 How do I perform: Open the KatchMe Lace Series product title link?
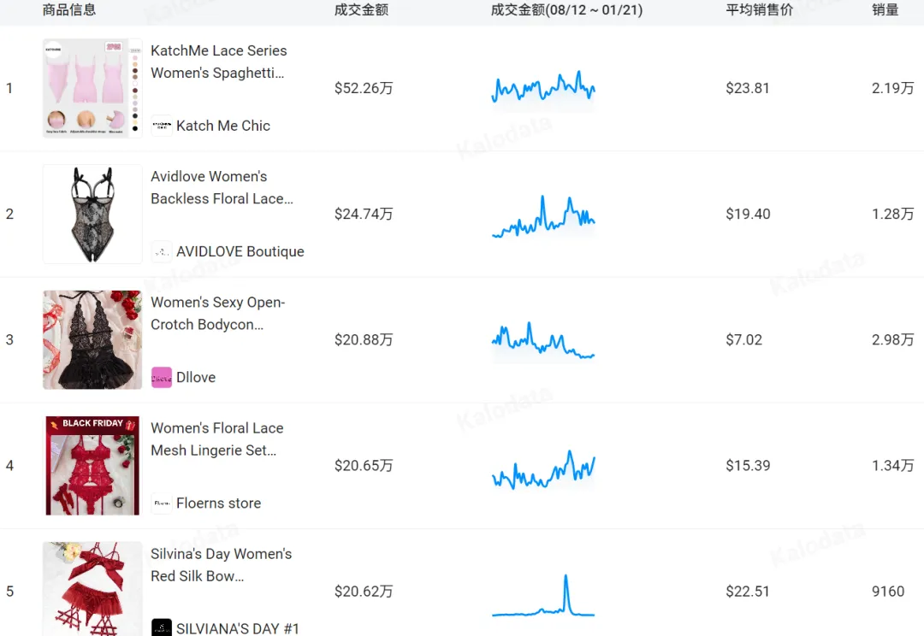218,62
